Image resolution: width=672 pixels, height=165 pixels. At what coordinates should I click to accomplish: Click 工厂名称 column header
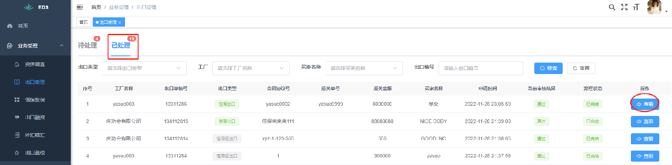124,88
